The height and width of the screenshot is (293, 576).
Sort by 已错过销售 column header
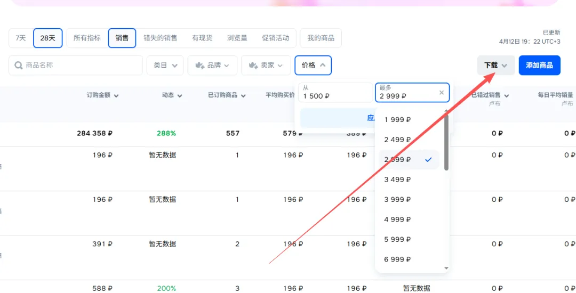(x=490, y=96)
